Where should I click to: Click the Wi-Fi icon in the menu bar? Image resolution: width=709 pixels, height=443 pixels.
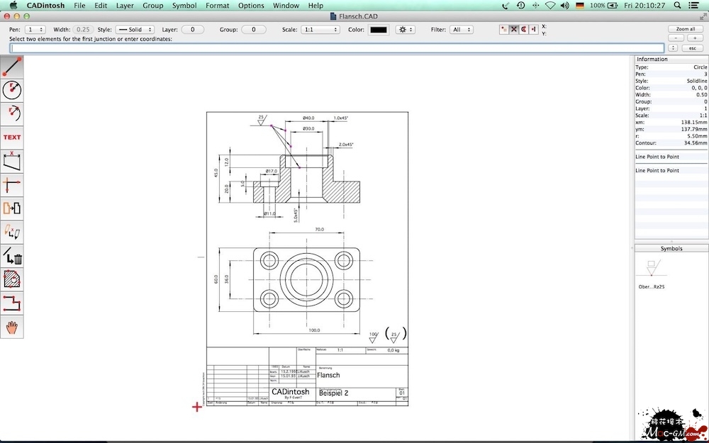[x=550, y=6]
